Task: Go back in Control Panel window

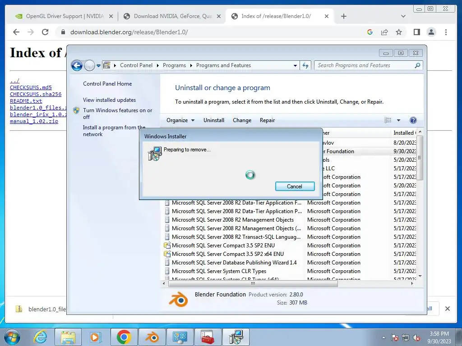Action: point(77,65)
